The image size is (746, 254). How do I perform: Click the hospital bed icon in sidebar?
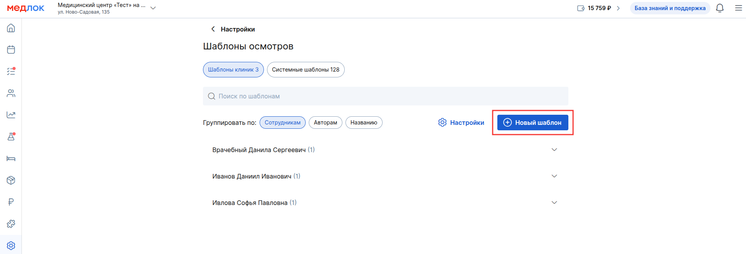(11, 159)
